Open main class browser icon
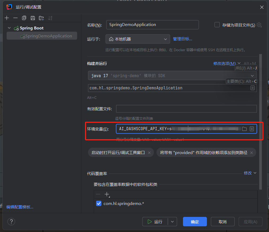269x232 pixels. 252,88
